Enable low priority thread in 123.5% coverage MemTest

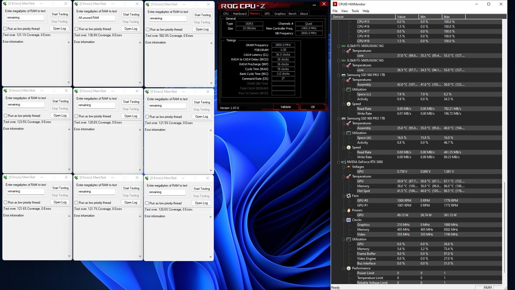6,116
